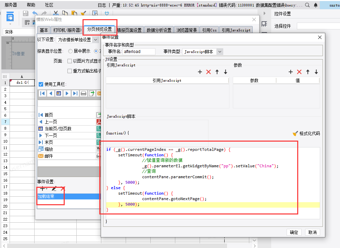340x248 pixels.
Task: Open the 选择控件 combo box
Action: (318, 26)
